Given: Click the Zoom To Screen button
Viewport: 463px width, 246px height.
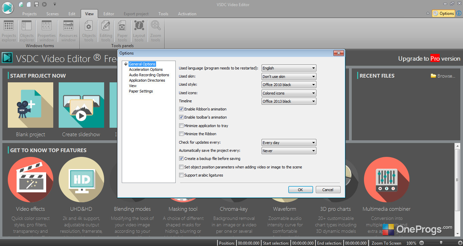Looking at the screenshot, I should click(x=386, y=243).
